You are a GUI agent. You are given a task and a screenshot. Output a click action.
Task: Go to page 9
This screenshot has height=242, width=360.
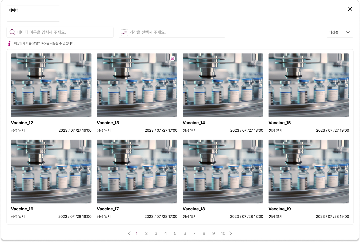(214, 233)
